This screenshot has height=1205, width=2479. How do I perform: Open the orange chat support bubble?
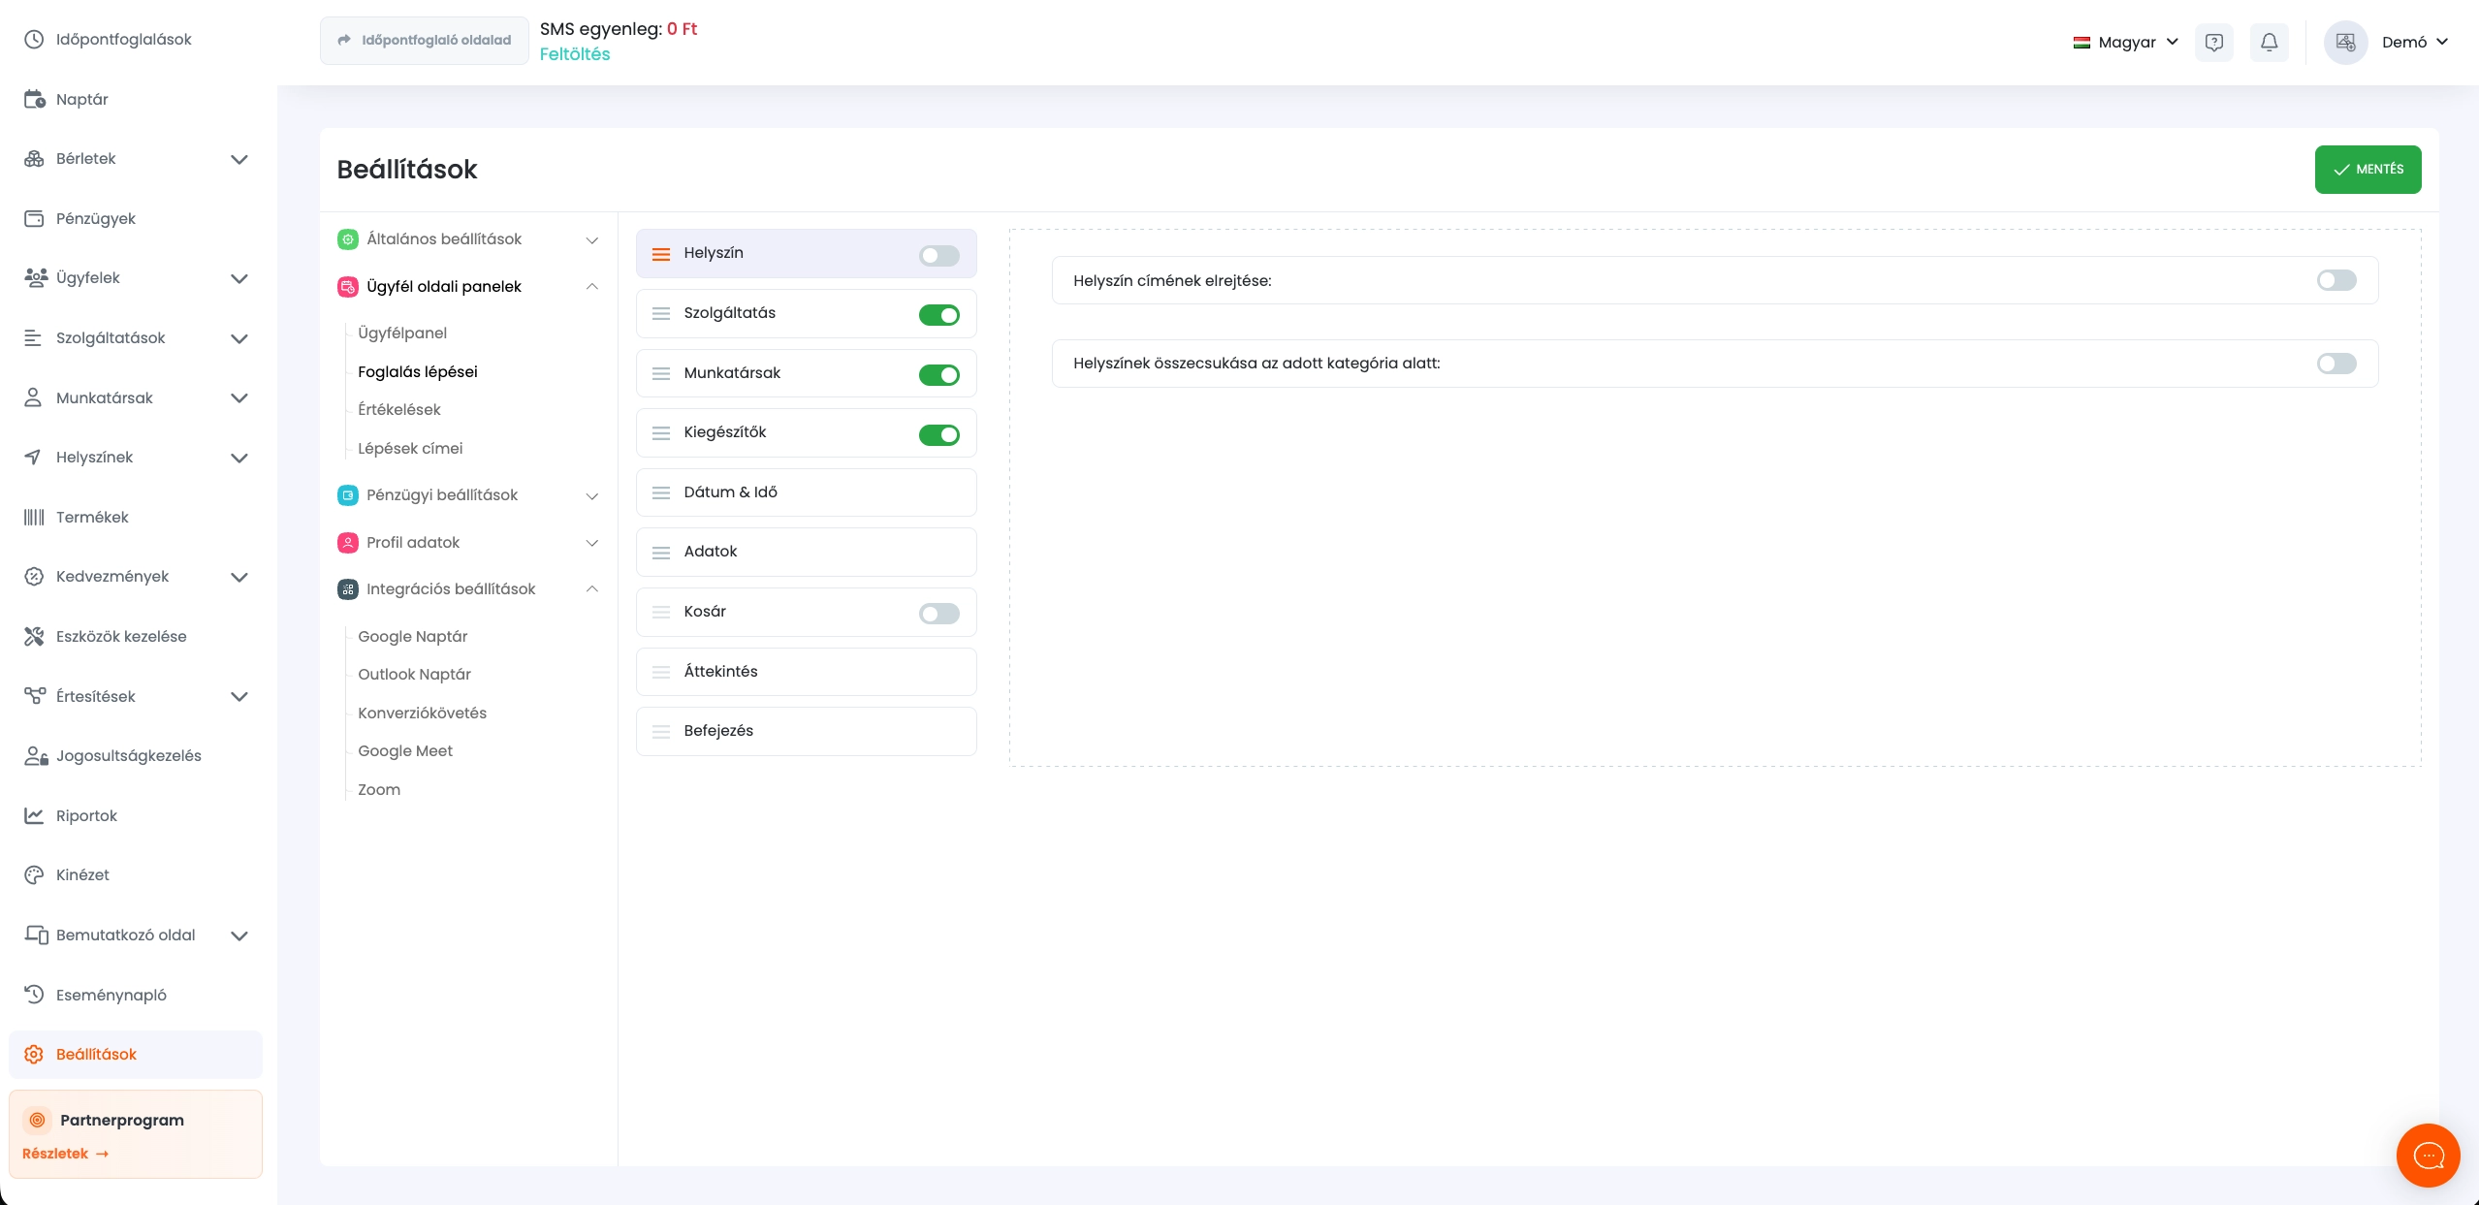click(x=2428, y=1155)
